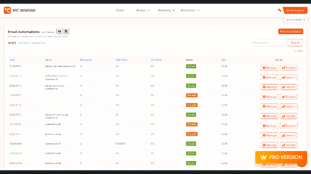Click the Default Back In Stock Automation name
This screenshot has width=311, height=174.
click(56, 77)
